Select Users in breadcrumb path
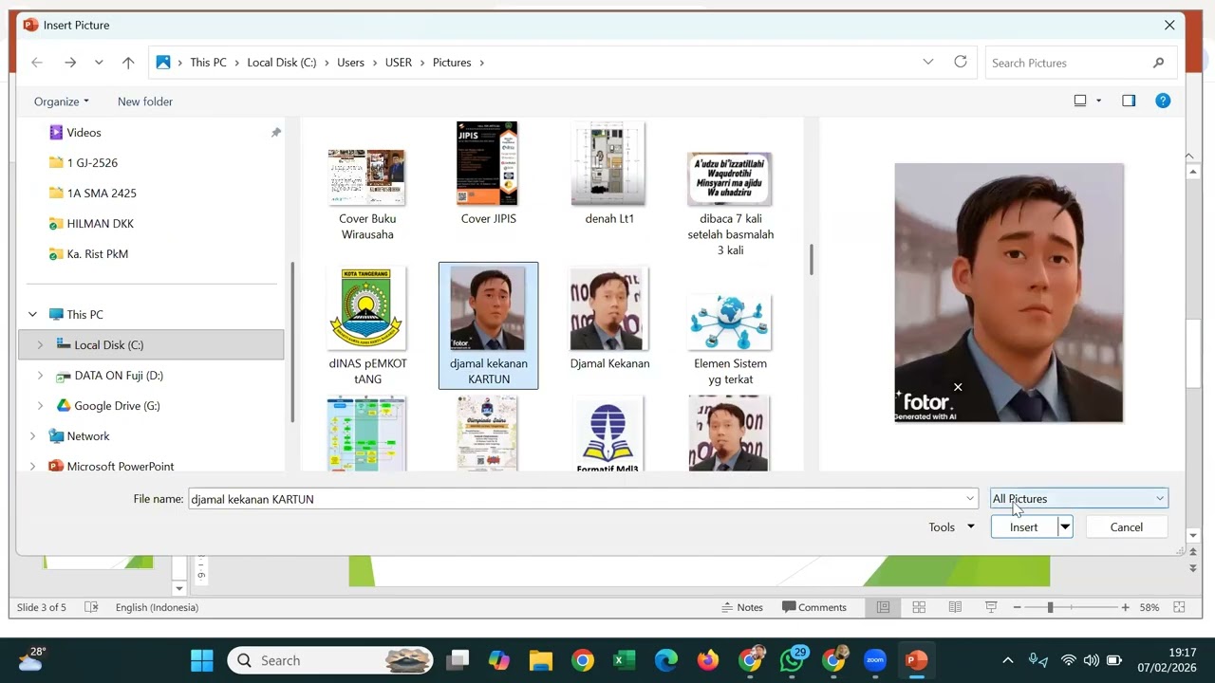The width and height of the screenshot is (1215, 683). point(350,63)
